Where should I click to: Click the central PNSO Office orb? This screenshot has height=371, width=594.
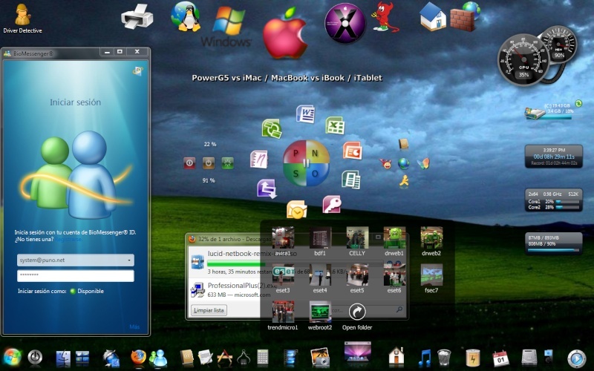point(306,163)
